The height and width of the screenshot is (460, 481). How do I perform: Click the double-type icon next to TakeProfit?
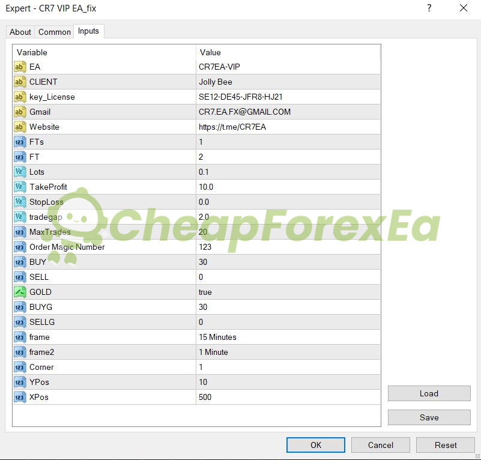coord(20,187)
